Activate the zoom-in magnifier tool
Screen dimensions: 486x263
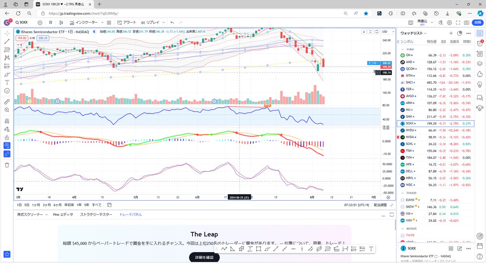click(x=7, y=110)
